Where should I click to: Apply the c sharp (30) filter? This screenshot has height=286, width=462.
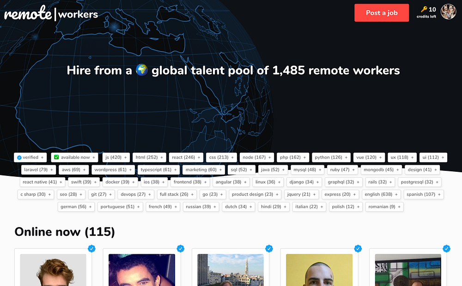(36, 194)
